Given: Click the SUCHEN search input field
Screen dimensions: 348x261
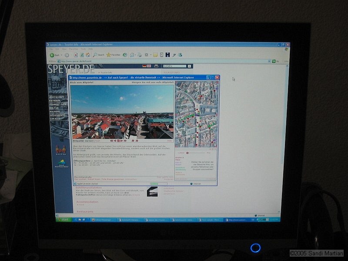Looking at the screenshot, I should pos(175,66).
